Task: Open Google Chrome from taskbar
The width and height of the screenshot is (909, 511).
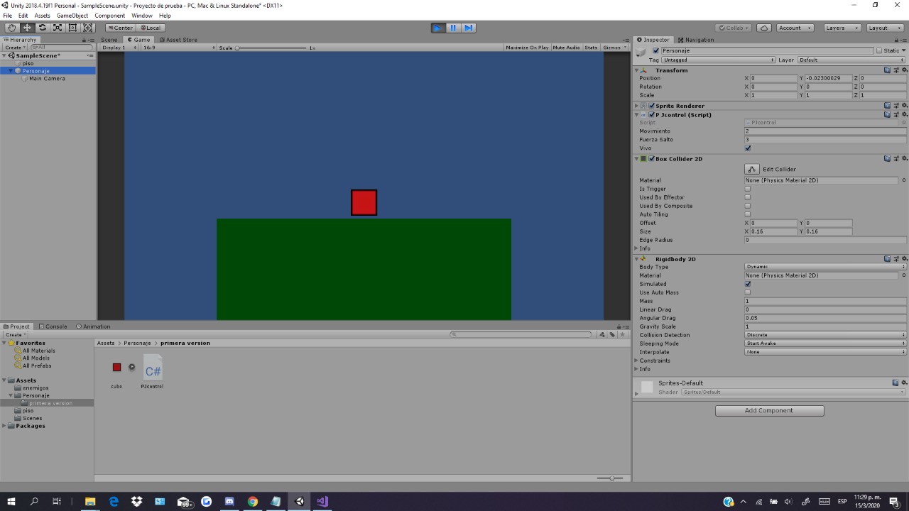Action: tap(252, 501)
